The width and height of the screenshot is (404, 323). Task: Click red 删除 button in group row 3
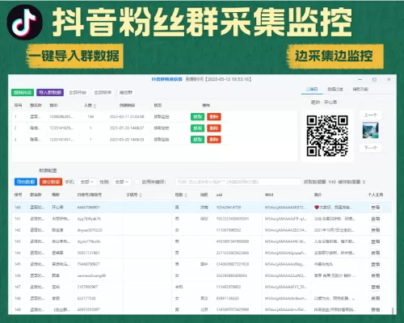tap(214, 140)
